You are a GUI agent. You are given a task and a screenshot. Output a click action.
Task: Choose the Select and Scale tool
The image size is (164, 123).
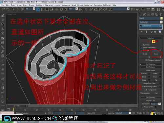click(66, 9)
